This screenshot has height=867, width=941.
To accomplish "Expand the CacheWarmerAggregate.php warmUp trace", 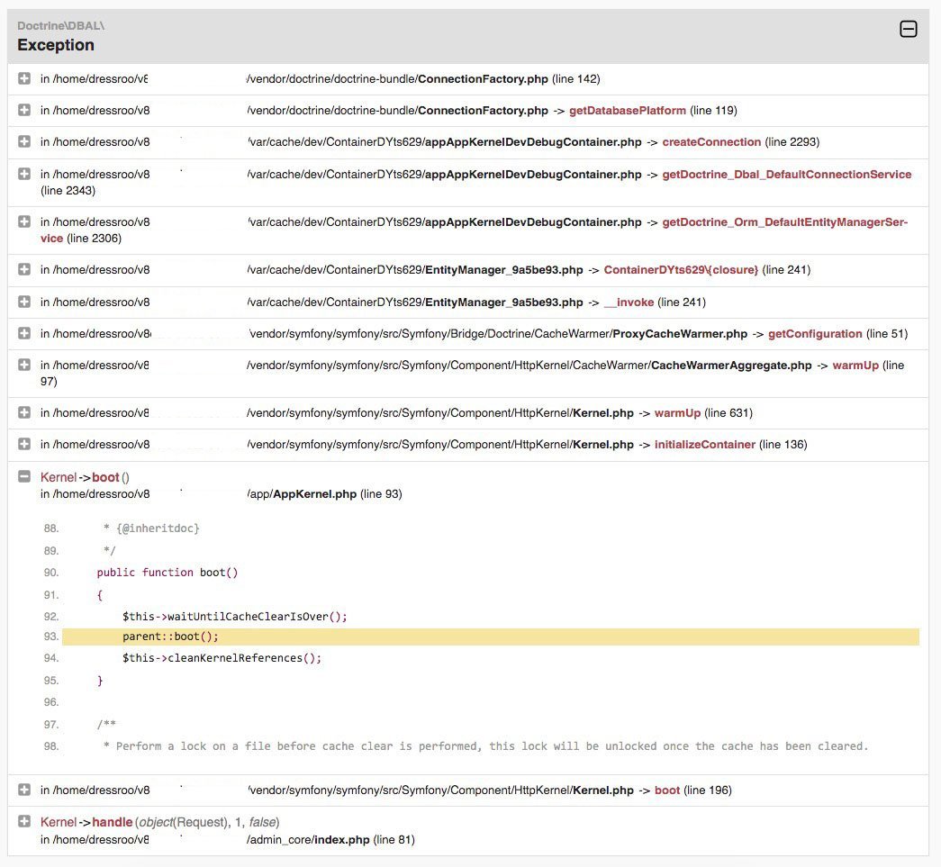I will [24, 366].
